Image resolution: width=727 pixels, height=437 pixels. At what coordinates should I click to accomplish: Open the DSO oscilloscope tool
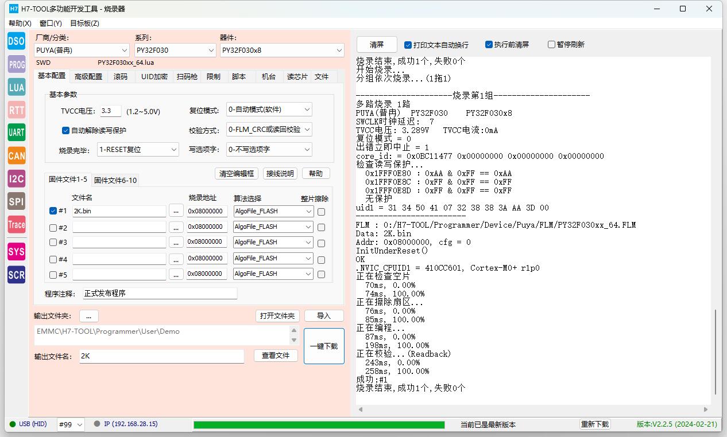pos(16,41)
